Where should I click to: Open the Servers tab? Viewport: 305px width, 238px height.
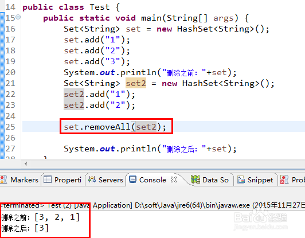pos(106,180)
